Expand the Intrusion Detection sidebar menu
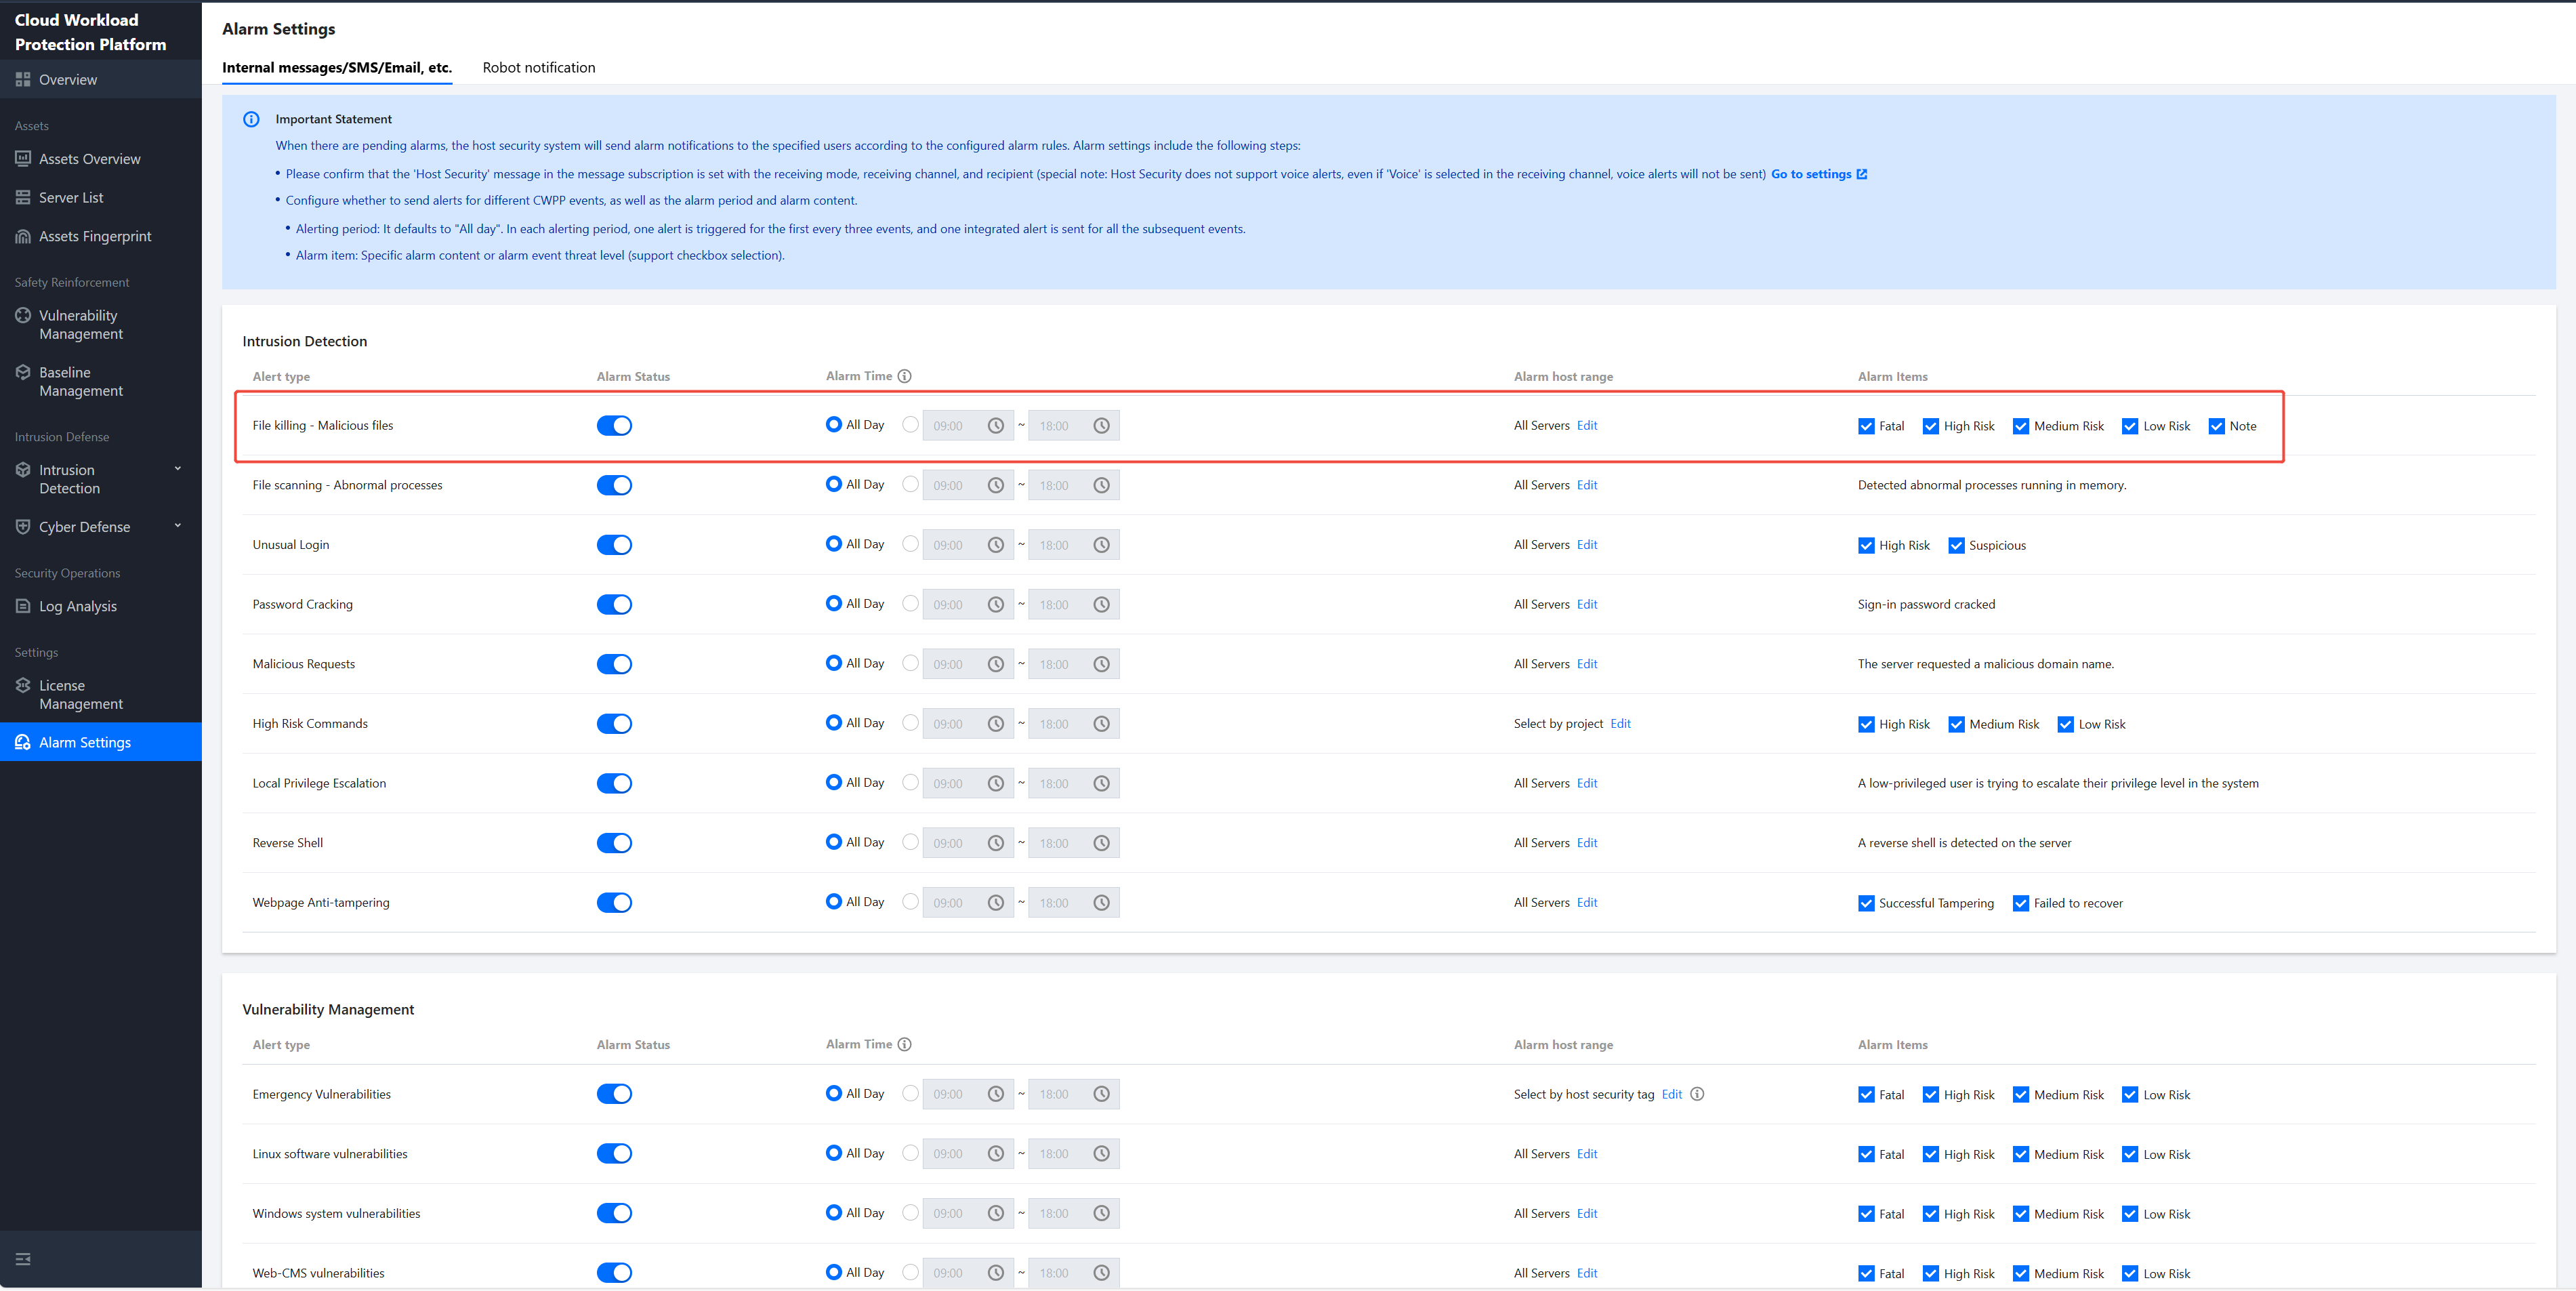 point(178,469)
